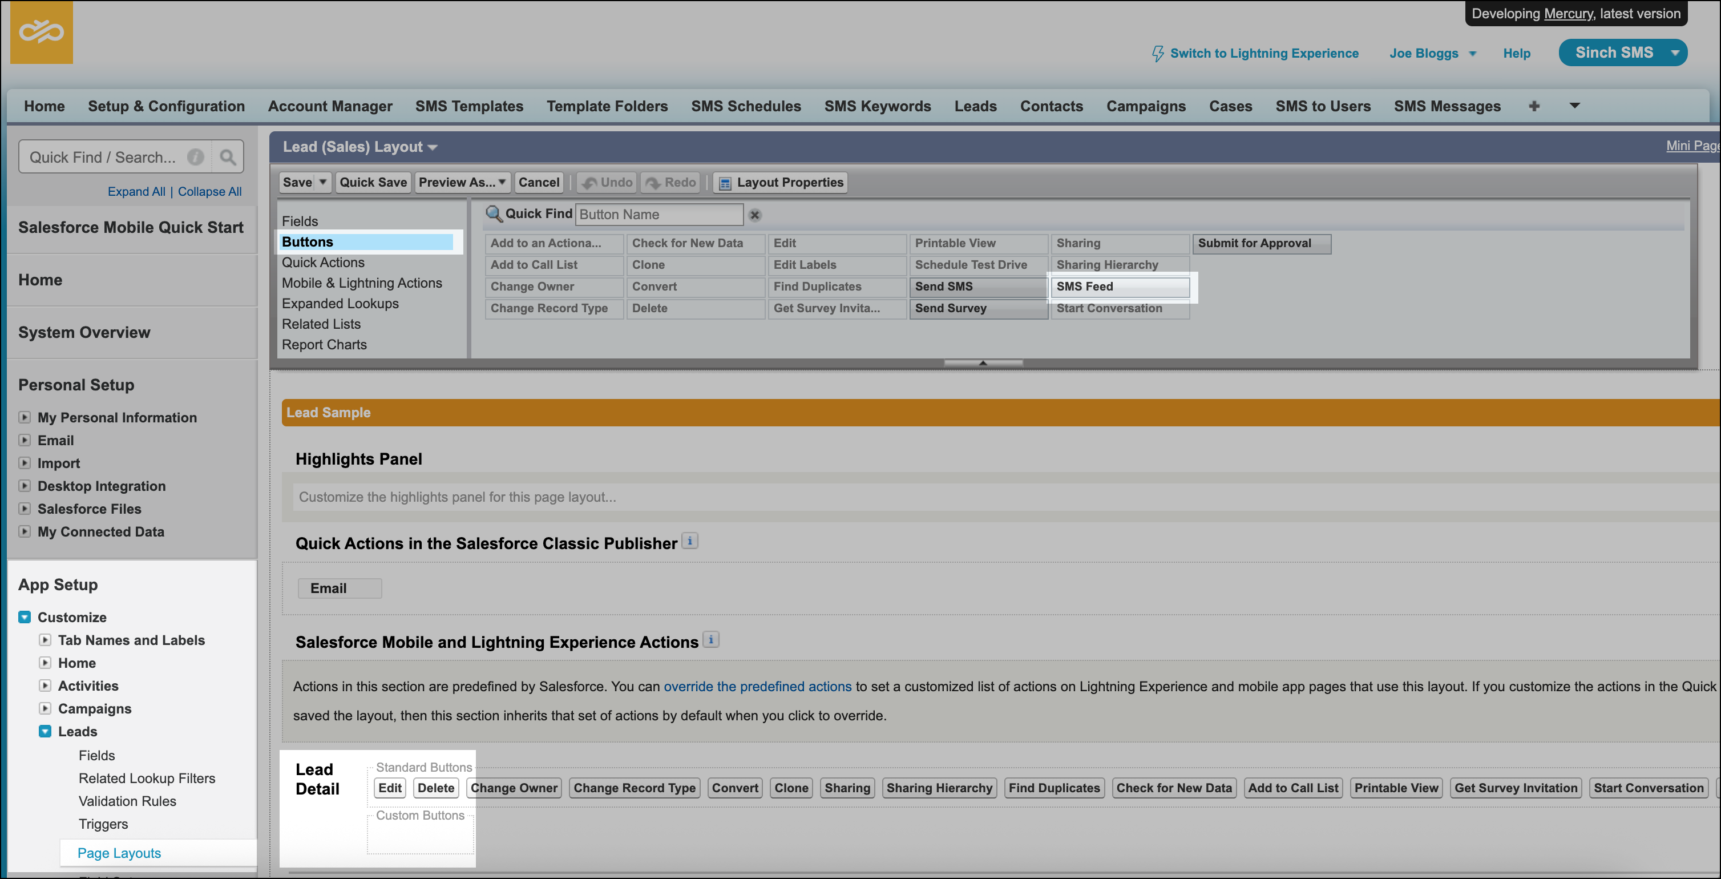Expand the Email section under Personal Setup
1721x879 pixels.
click(x=25, y=440)
